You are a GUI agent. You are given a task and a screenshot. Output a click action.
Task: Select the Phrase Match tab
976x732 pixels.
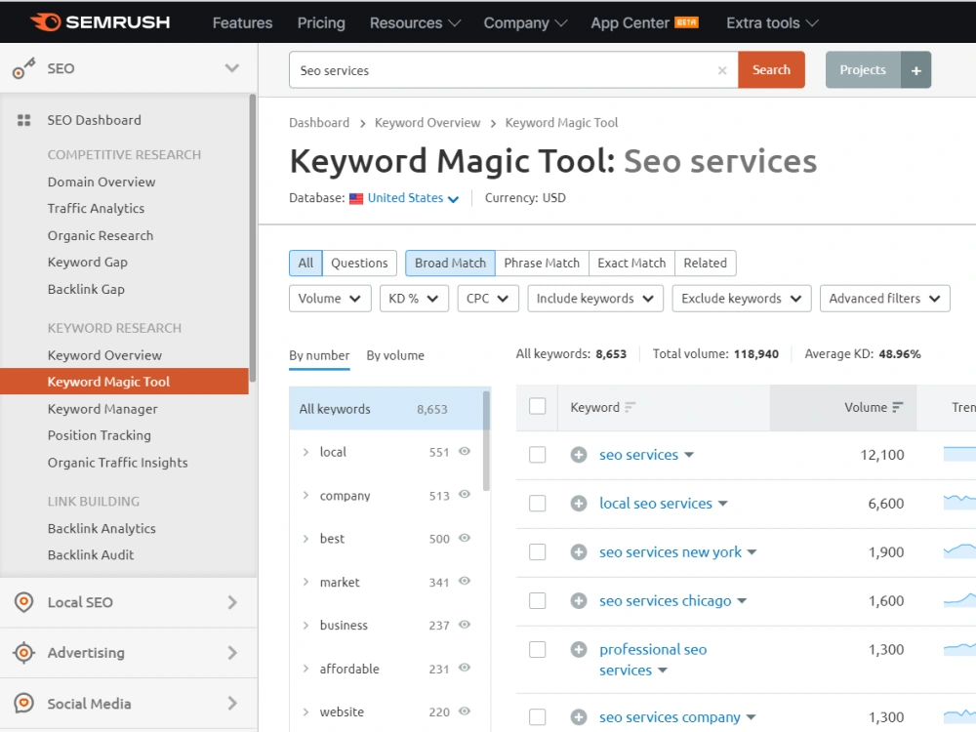click(542, 264)
